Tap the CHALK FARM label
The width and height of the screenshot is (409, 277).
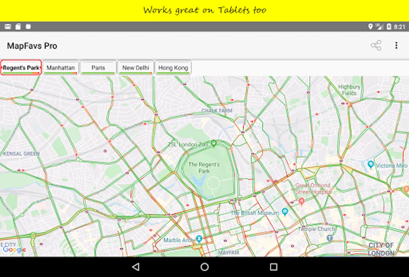click(217, 110)
